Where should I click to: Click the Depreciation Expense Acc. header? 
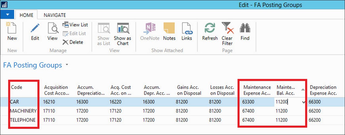323,90
